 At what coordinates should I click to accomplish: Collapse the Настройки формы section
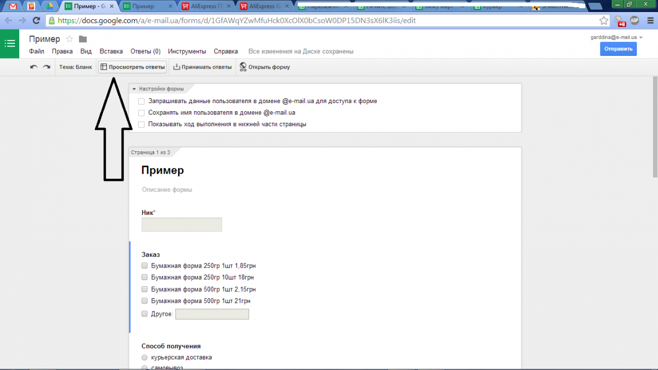tap(134, 89)
